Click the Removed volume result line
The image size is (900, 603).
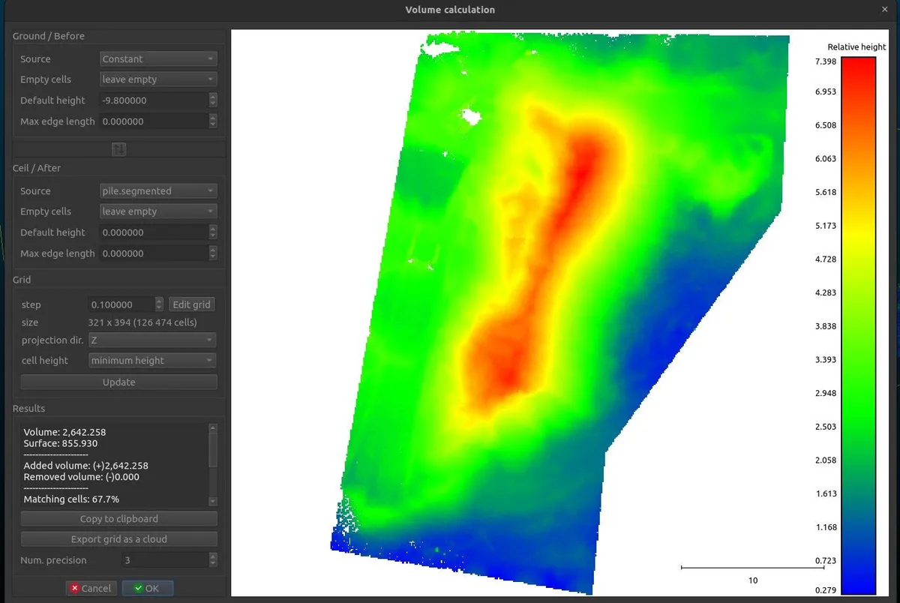pyautogui.click(x=81, y=477)
